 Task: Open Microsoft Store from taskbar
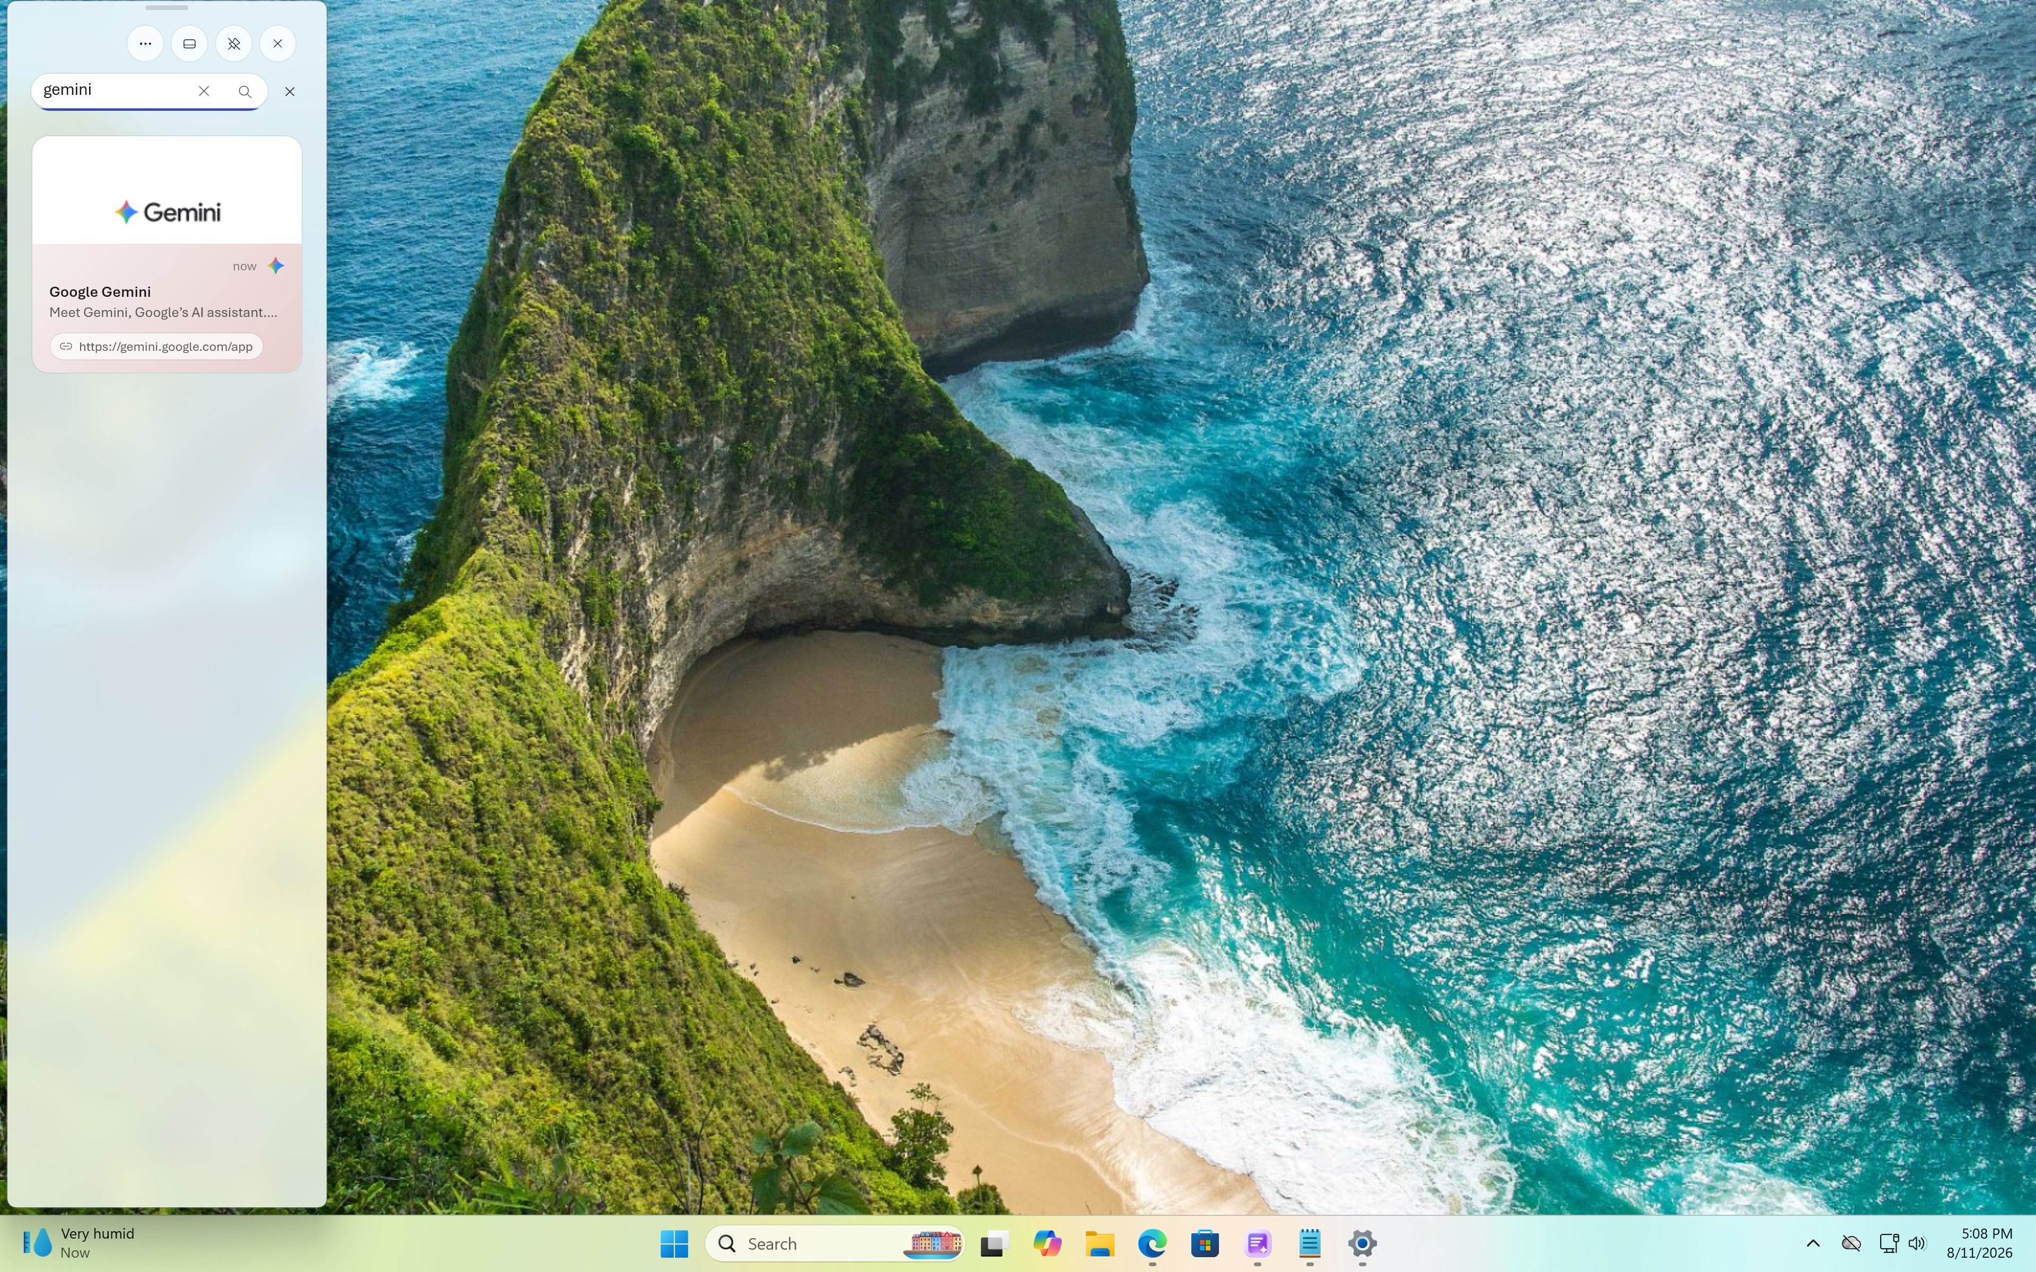[x=1205, y=1243]
